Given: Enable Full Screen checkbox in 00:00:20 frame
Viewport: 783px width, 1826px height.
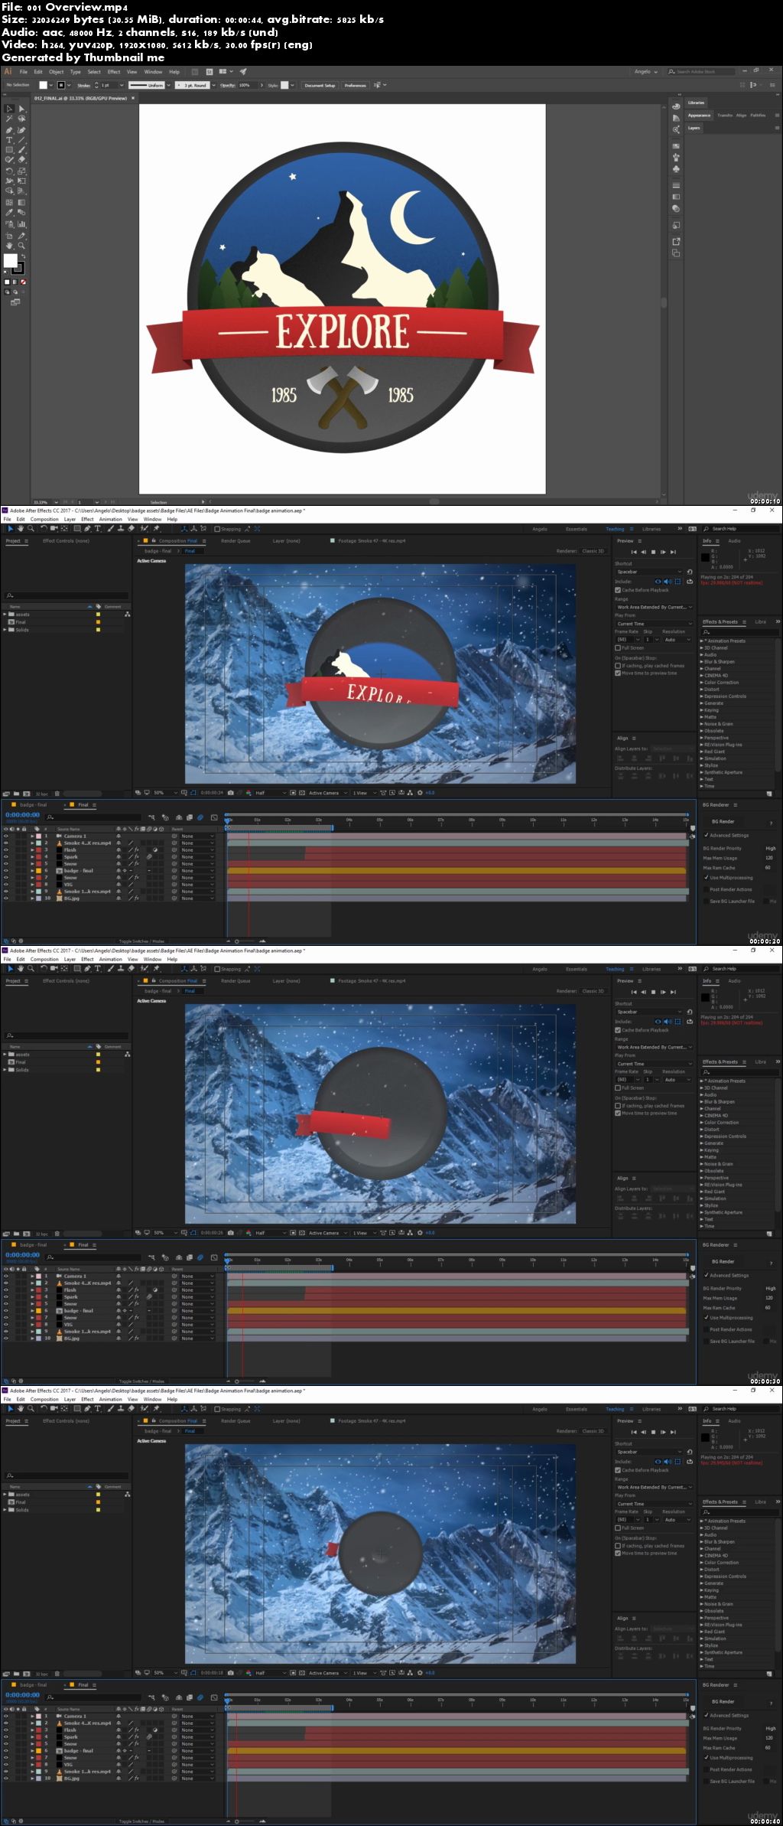Looking at the screenshot, I should pyautogui.click(x=618, y=647).
